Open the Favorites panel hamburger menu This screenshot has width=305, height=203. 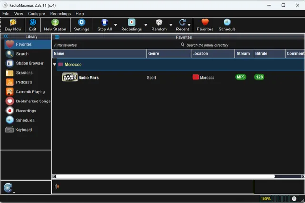click(x=57, y=37)
